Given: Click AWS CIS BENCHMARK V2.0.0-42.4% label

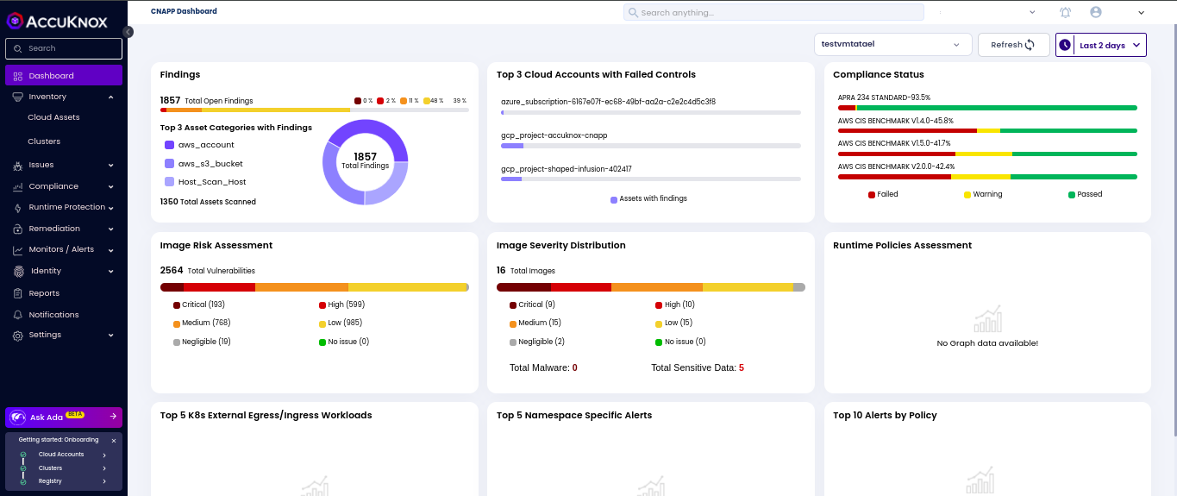Looking at the screenshot, I should (896, 166).
